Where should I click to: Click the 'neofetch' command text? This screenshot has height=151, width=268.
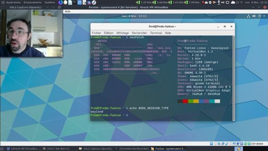click(x=137, y=37)
